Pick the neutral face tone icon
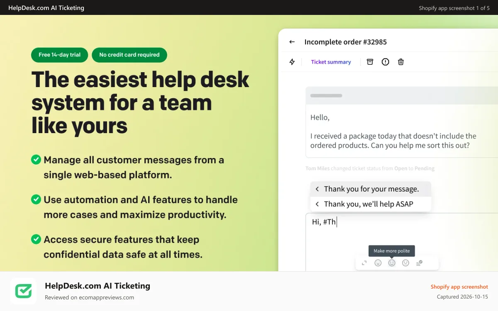Image resolution: width=498 pixels, height=311 pixels. 405,263
